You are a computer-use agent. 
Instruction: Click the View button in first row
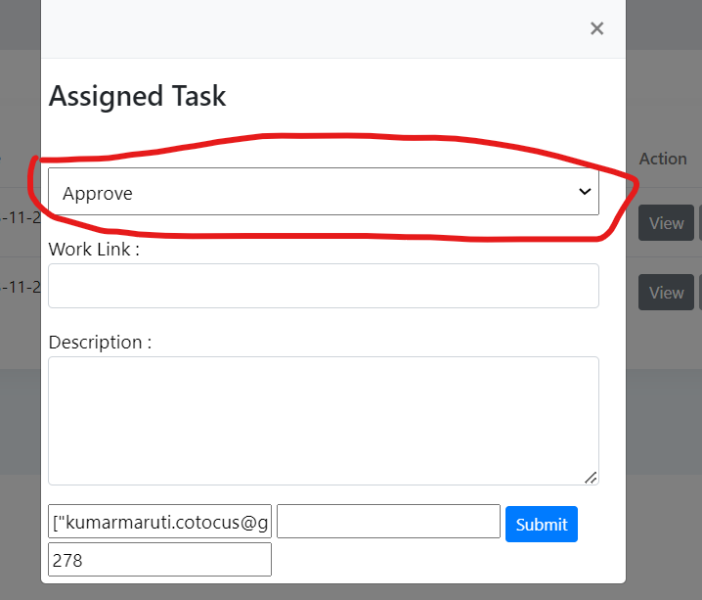tap(666, 223)
